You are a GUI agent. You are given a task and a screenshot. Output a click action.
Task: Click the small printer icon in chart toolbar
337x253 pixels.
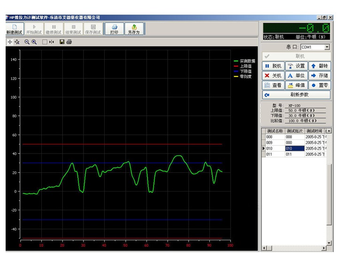click(x=69, y=42)
